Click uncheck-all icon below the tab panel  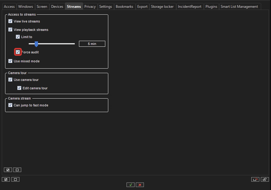click(x=15, y=180)
